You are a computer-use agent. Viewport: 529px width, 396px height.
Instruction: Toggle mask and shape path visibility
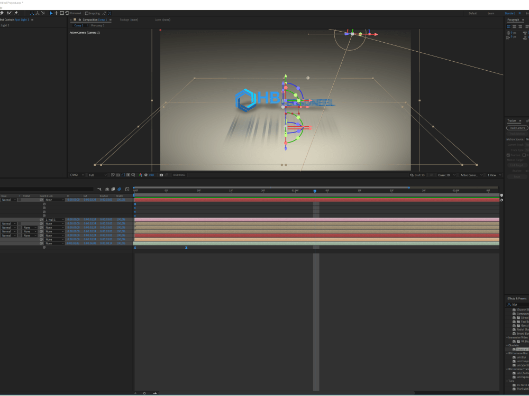click(x=123, y=175)
